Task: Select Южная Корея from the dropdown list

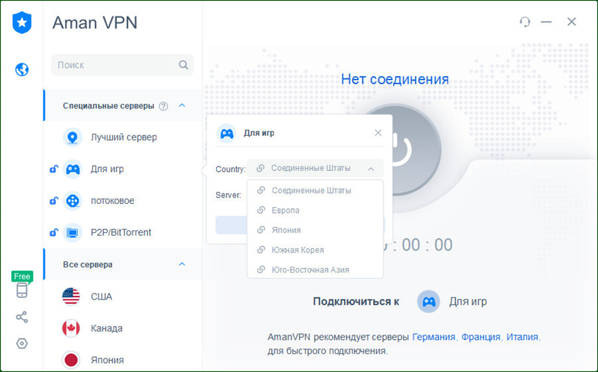Action: pyautogui.click(x=315, y=249)
